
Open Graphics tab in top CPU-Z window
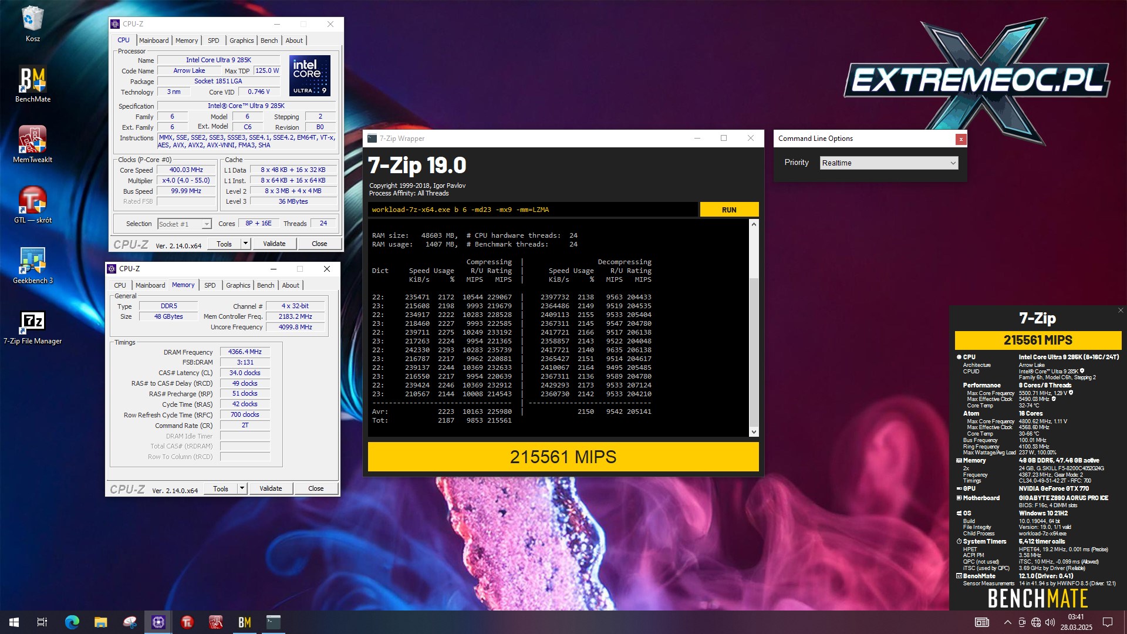(242, 41)
